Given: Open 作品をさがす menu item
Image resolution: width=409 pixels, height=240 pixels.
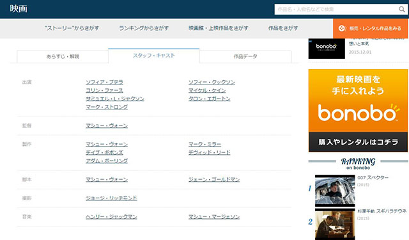Looking at the screenshot, I should tap(283, 28).
